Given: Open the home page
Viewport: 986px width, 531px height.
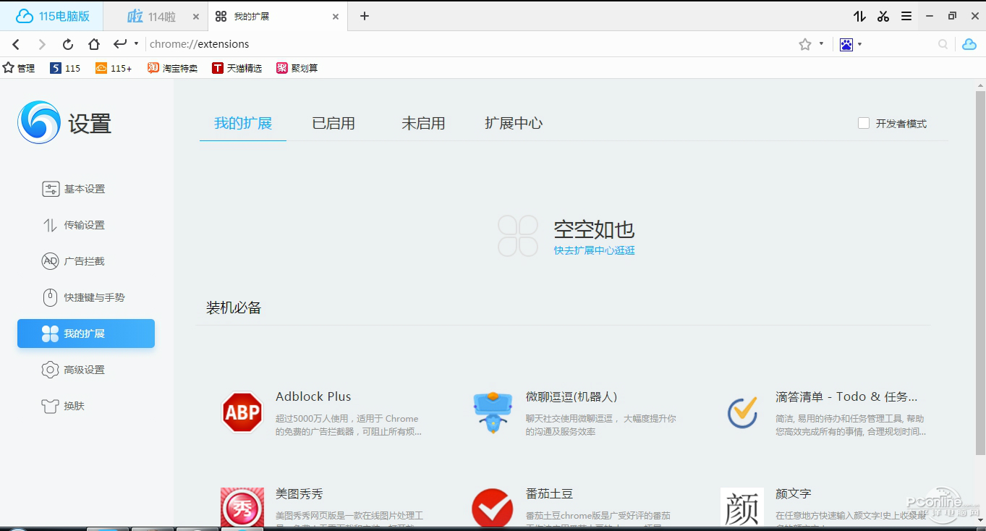Looking at the screenshot, I should [94, 44].
